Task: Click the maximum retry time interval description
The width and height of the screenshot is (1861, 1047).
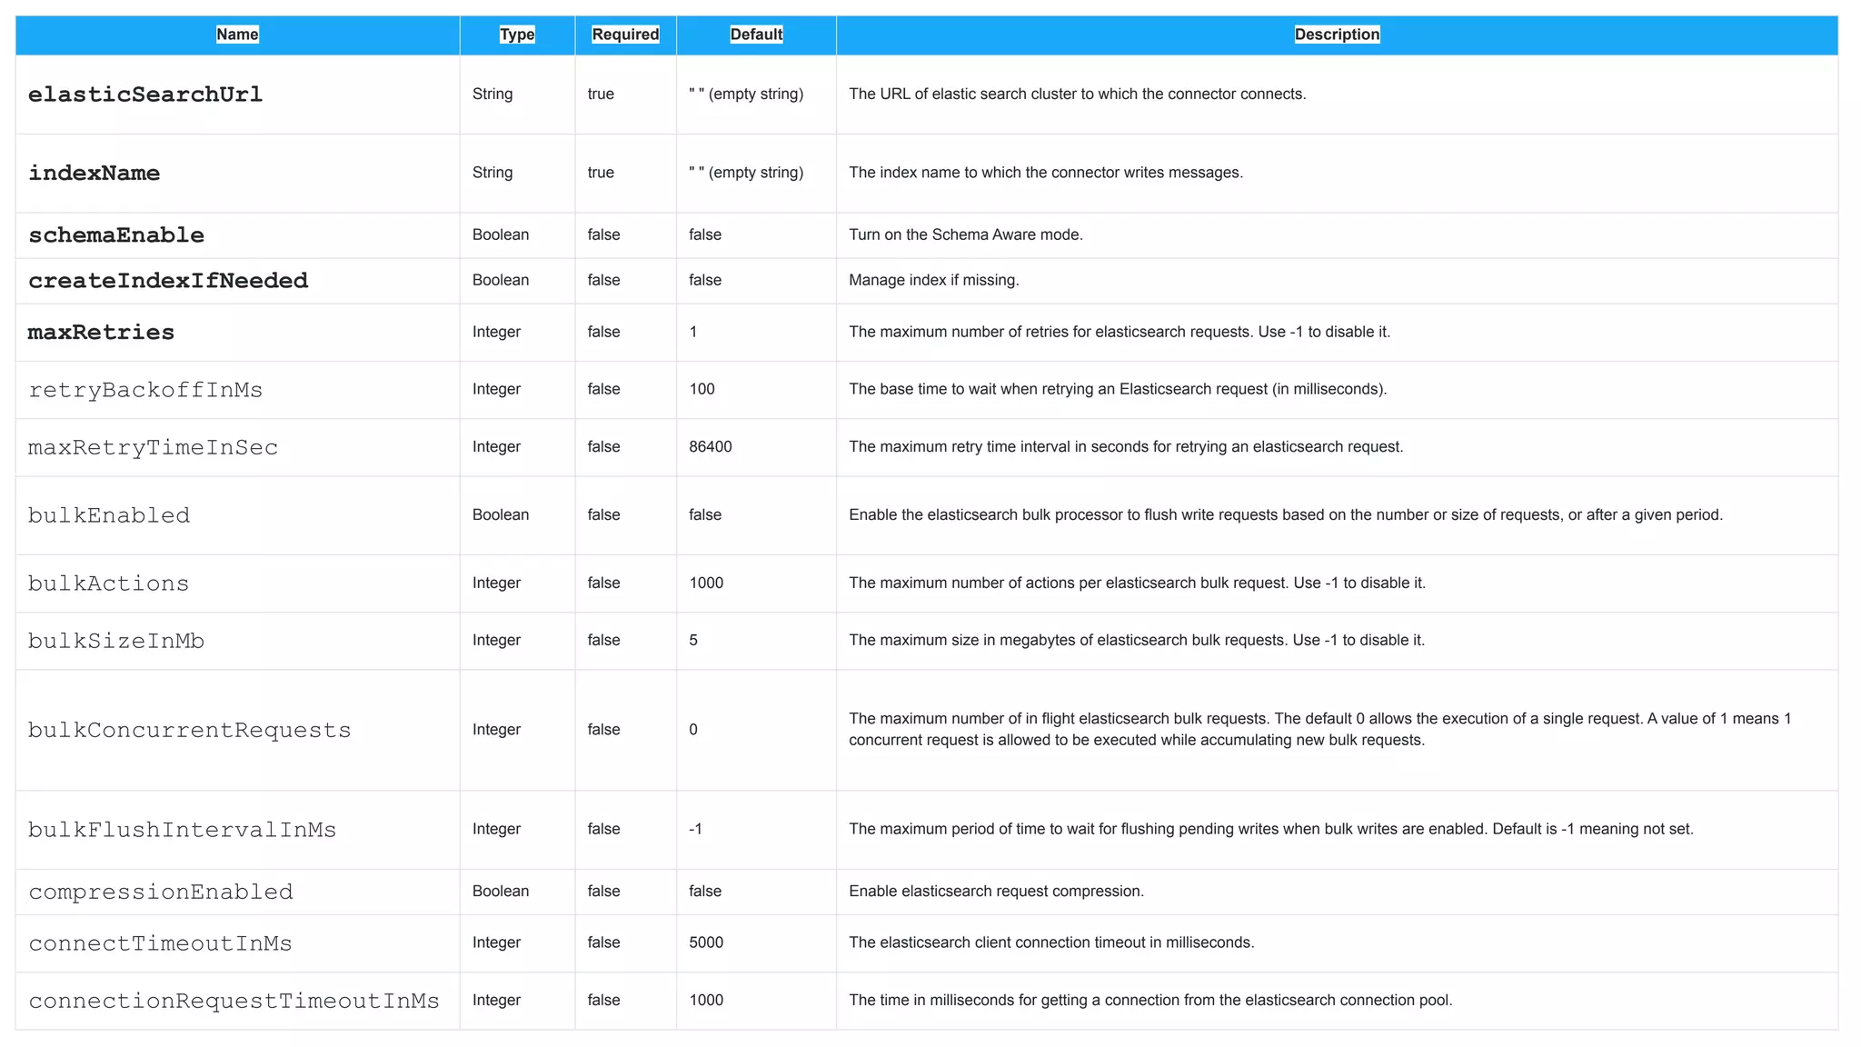Action: [x=1127, y=447]
